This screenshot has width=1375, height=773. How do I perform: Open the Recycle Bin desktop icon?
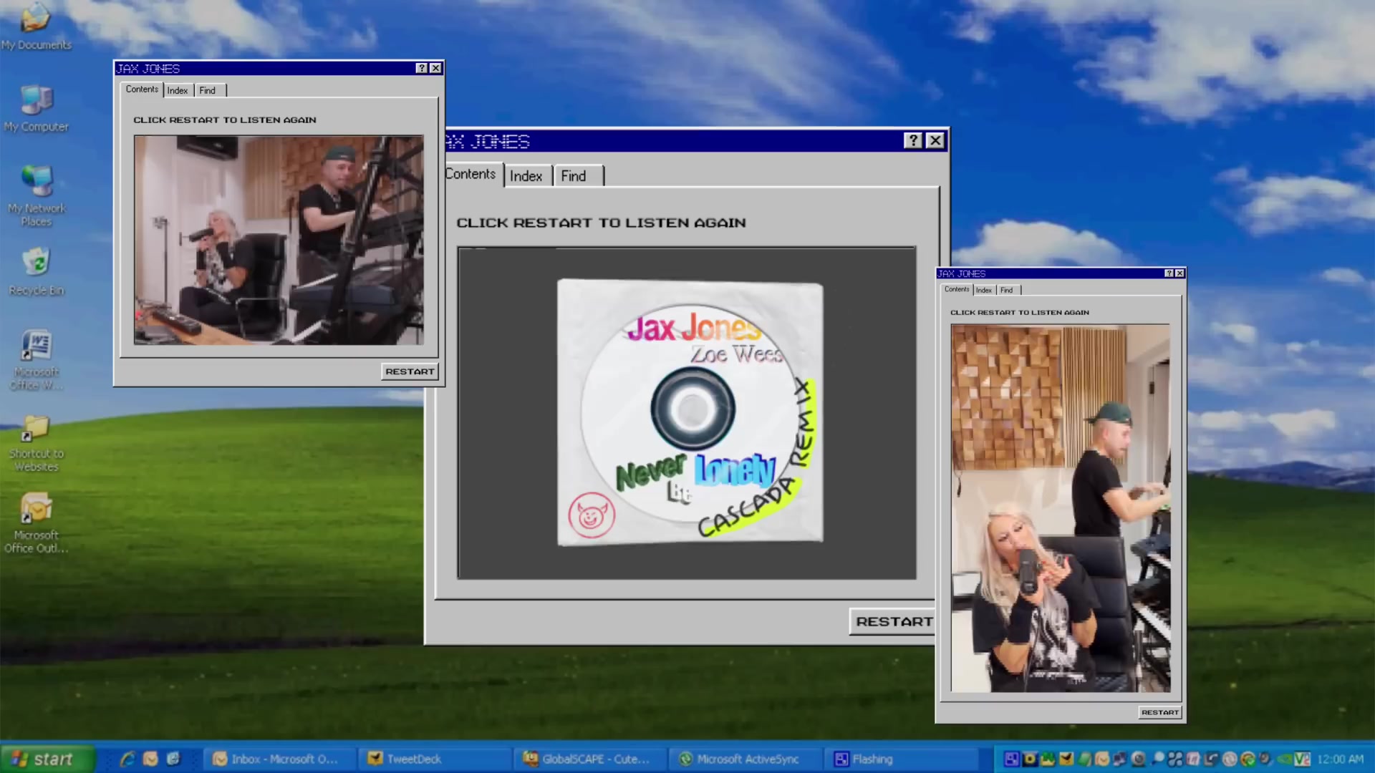pos(37,272)
